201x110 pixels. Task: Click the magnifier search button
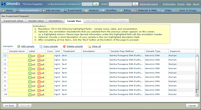coord(135,4)
